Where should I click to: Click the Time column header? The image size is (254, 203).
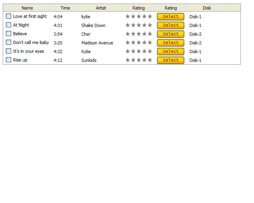pos(65,8)
